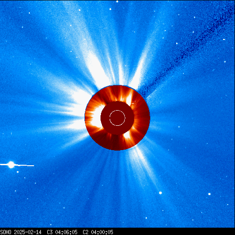Viewport: 235px width, 235px height.
Task: Click the white solar disk circle outline
Action: pos(117,118)
